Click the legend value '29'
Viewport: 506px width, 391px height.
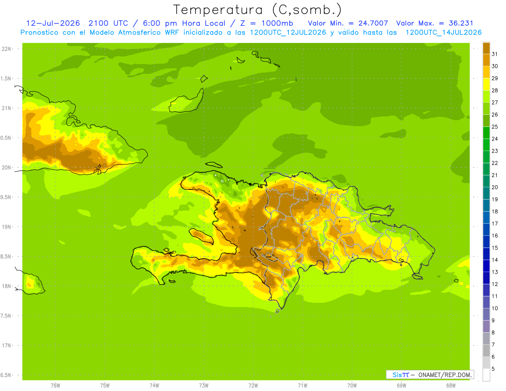495,78
